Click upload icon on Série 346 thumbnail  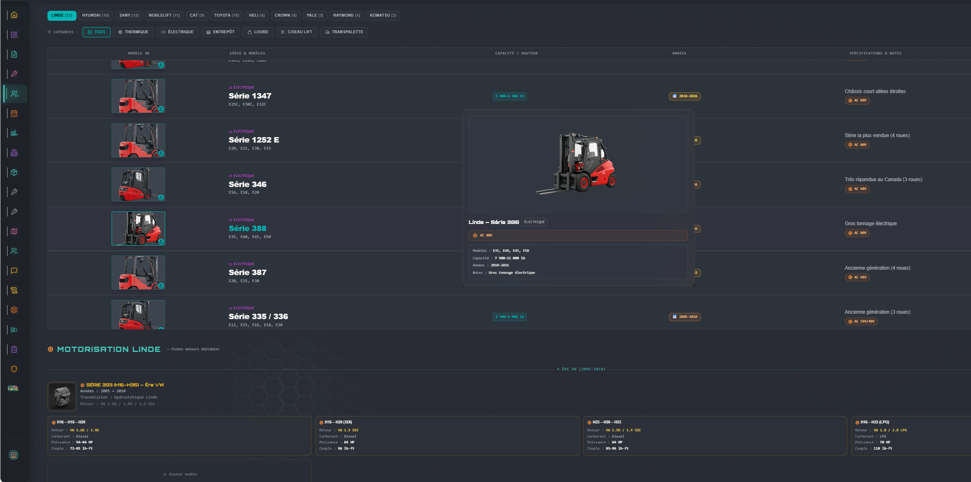pos(161,197)
